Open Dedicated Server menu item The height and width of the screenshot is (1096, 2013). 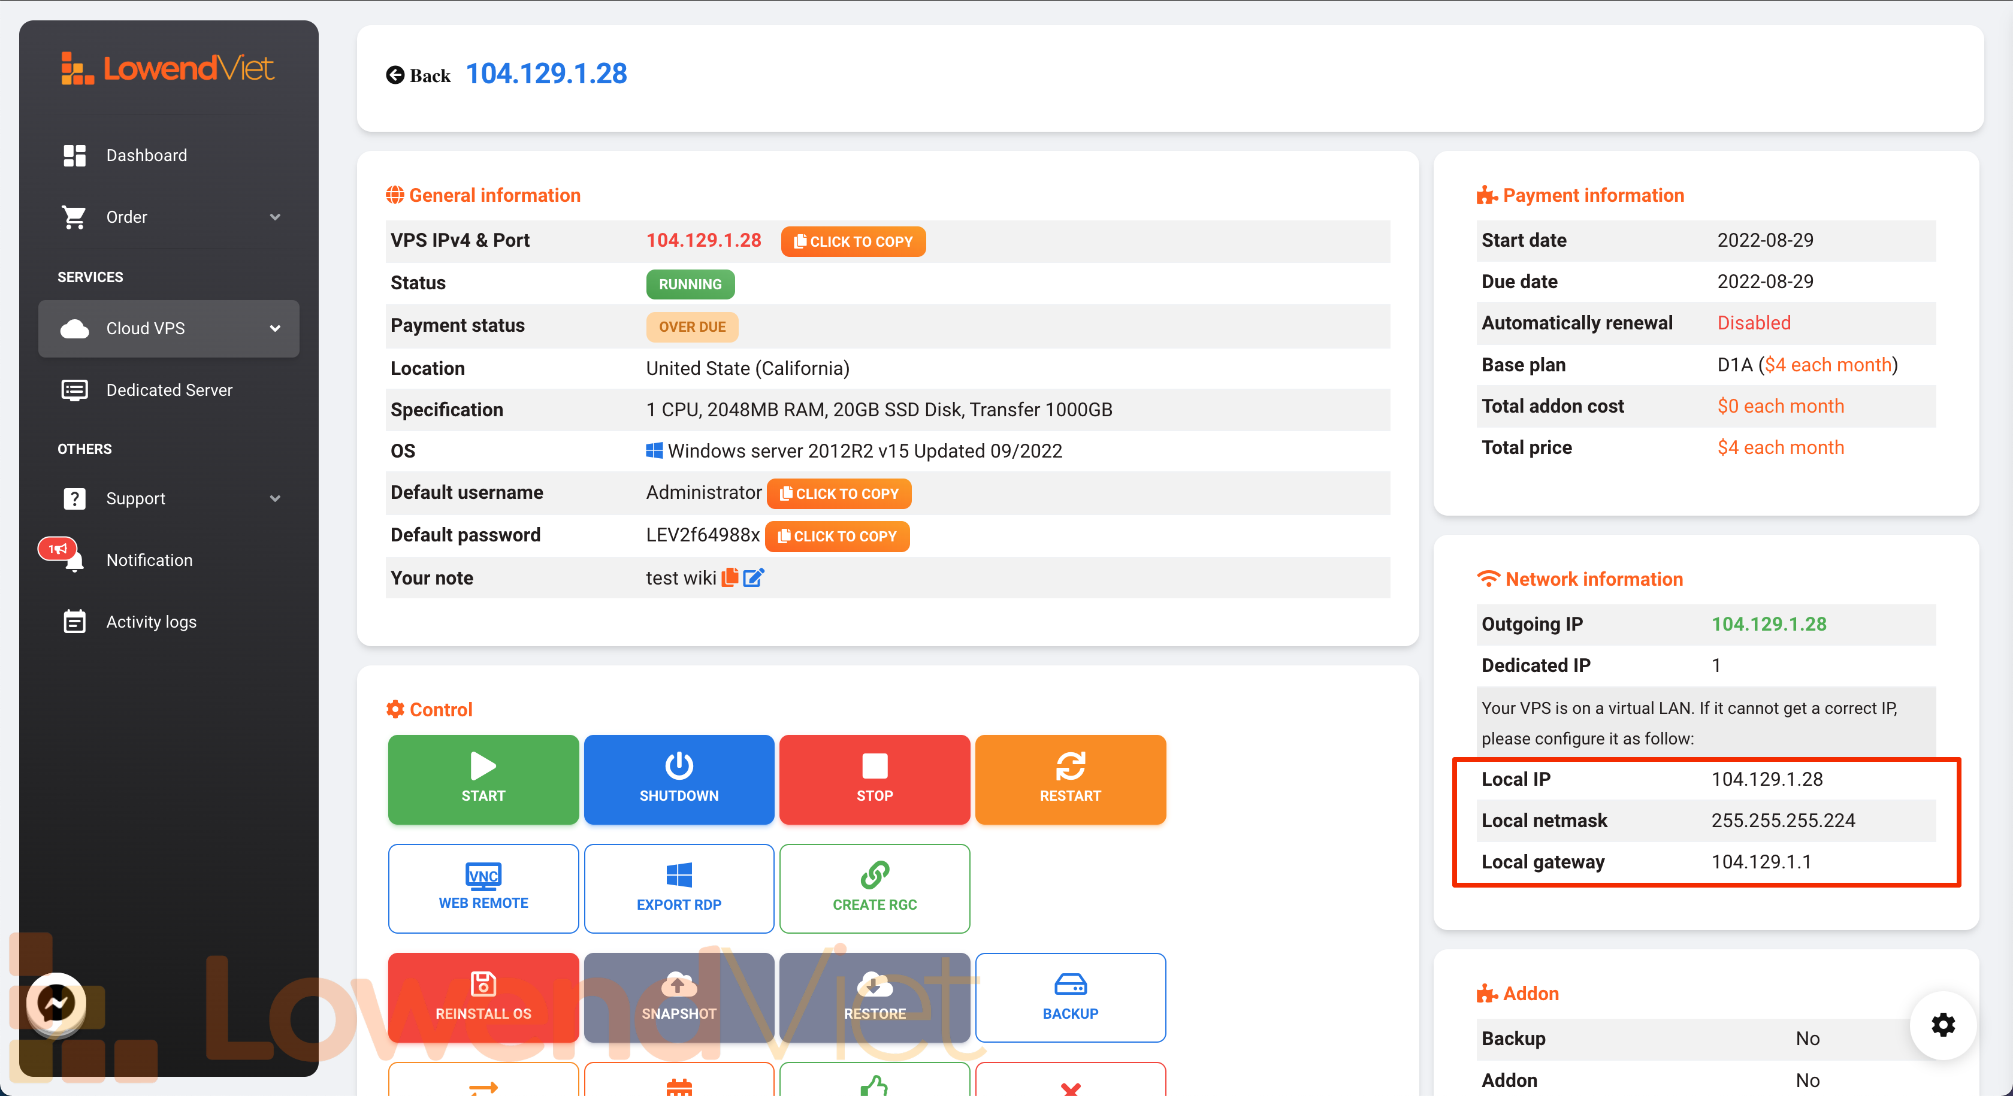tap(169, 389)
